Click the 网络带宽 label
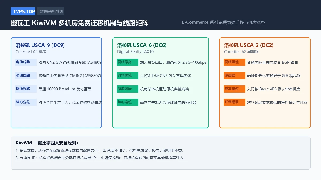This screenshot has height=180, width=321. pos(128,62)
